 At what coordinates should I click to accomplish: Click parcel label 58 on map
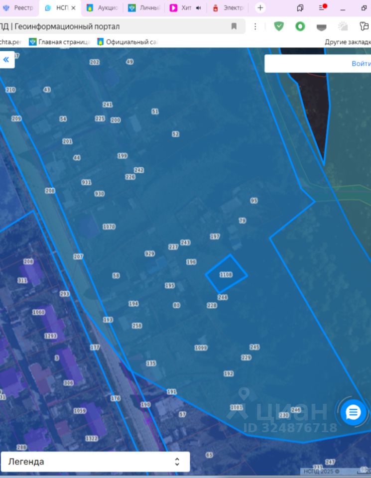coord(116,275)
